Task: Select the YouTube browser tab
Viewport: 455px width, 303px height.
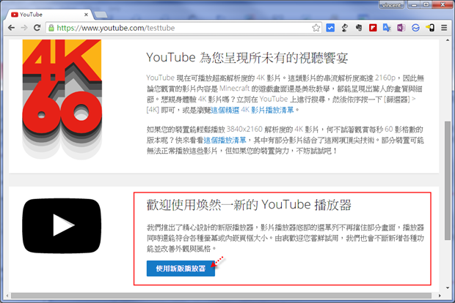Action: pos(48,15)
